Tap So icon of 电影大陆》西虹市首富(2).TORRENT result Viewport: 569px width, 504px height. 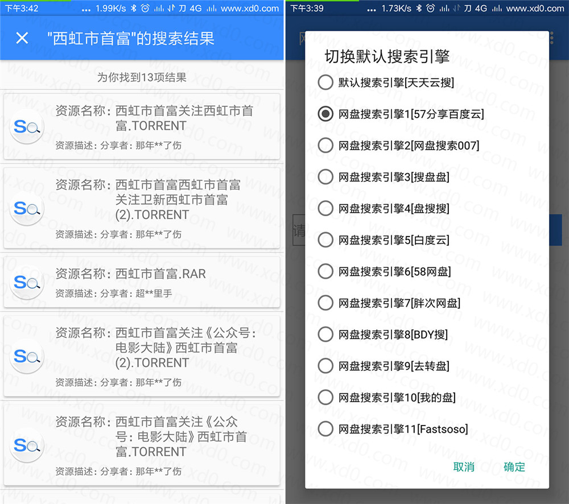point(27,357)
